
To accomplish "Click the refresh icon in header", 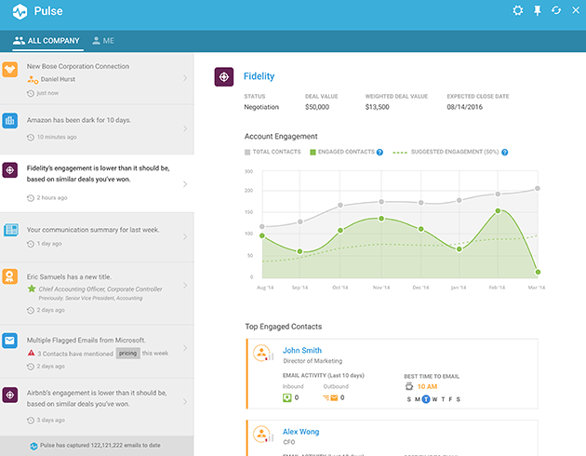I will [x=555, y=10].
